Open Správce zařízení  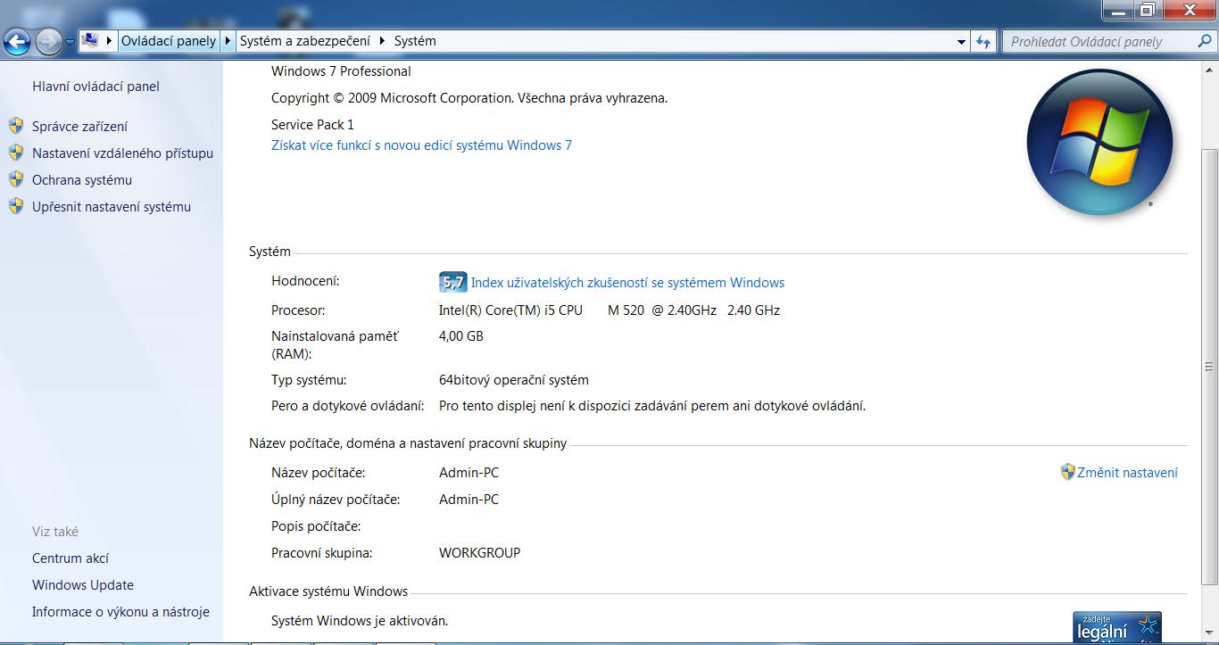pyautogui.click(x=79, y=127)
